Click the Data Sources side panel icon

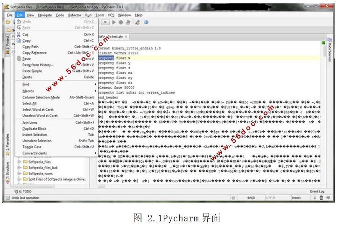tap(330, 40)
